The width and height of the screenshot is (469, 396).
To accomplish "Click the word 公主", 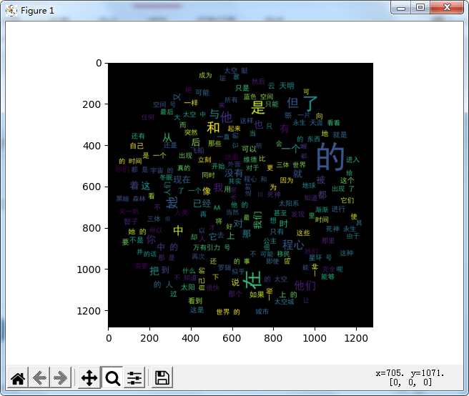I will pyautogui.click(x=270, y=241).
